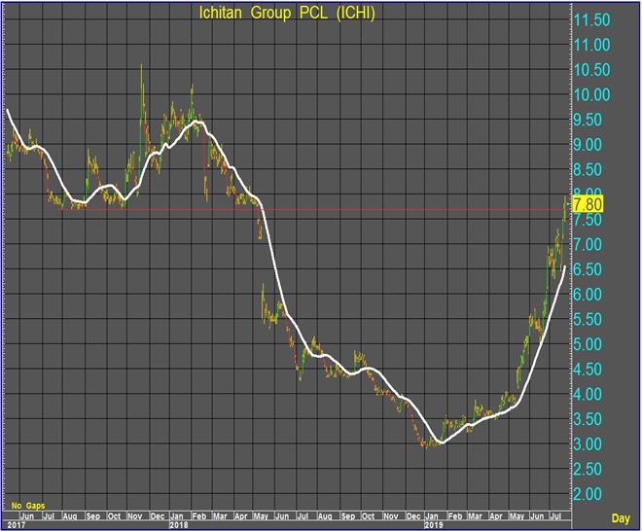This screenshot has height=531, width=642.
Task: Click the Mar label of year 2018
Action: (220, 515)
